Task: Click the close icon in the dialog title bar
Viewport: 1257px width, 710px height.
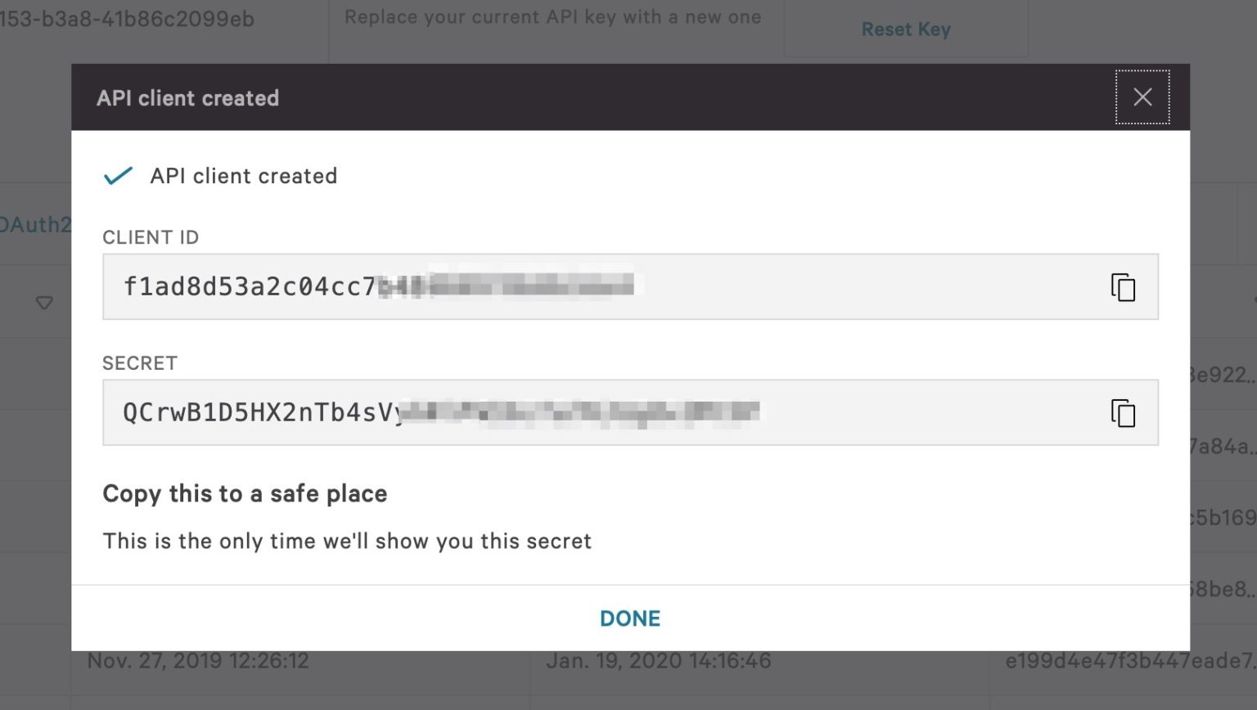Action: tap(1142, 97)
